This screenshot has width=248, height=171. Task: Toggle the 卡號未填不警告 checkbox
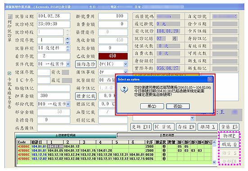click(9, 73)
